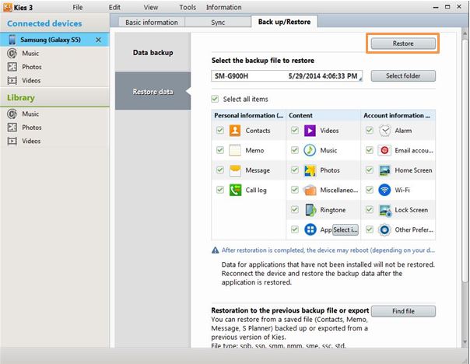Click the warning triangle icon
The width and height of the screenshot is (470, 364).
tap(216, 250)
